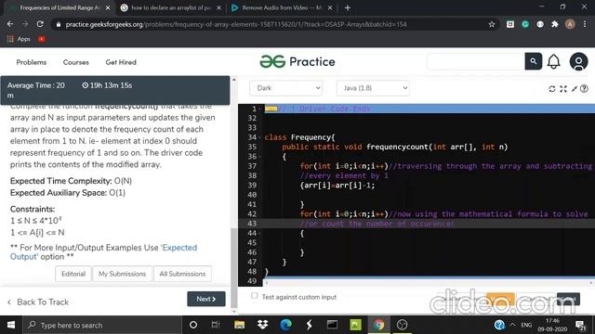
Task: Open Cortana circle on taskbar
Action: click(193, 325)
